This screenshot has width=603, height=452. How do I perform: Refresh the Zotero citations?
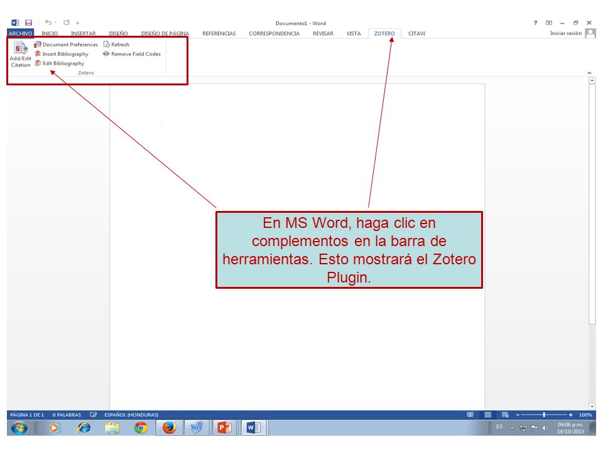click(117, 45)
